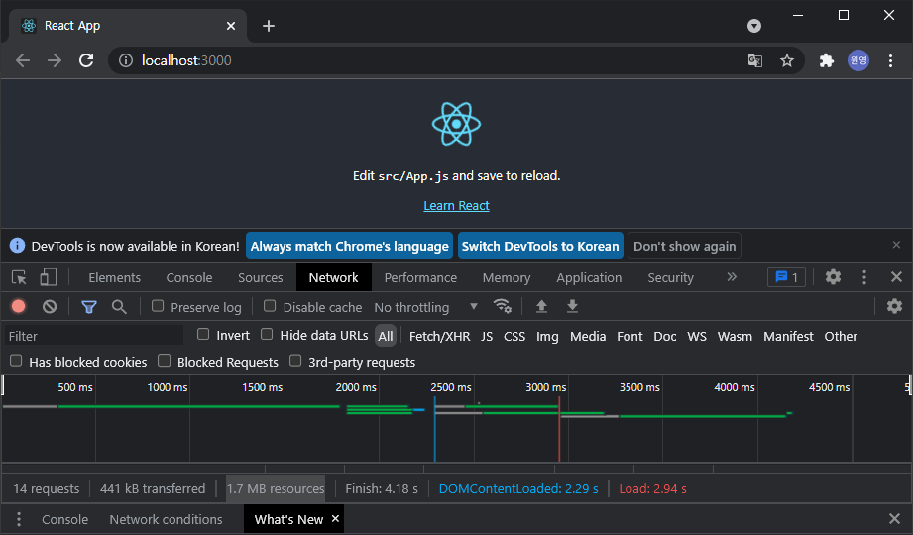Export the HAR file
The height and width of the screenshot is (535, 913).
coord(572,306)
